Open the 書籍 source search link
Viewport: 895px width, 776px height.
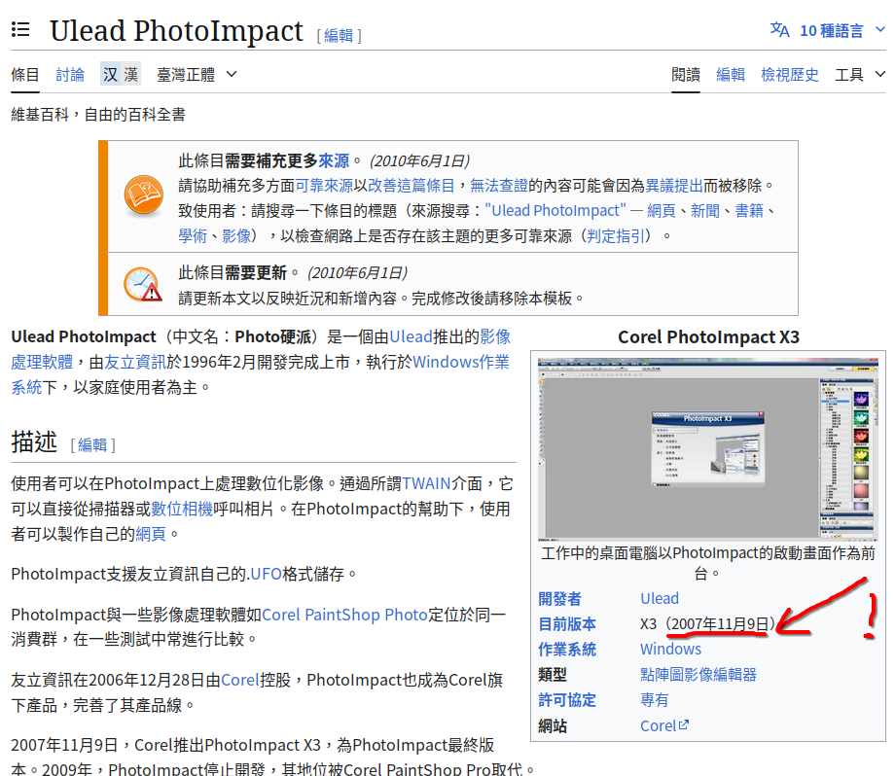[x=749, y=211]
